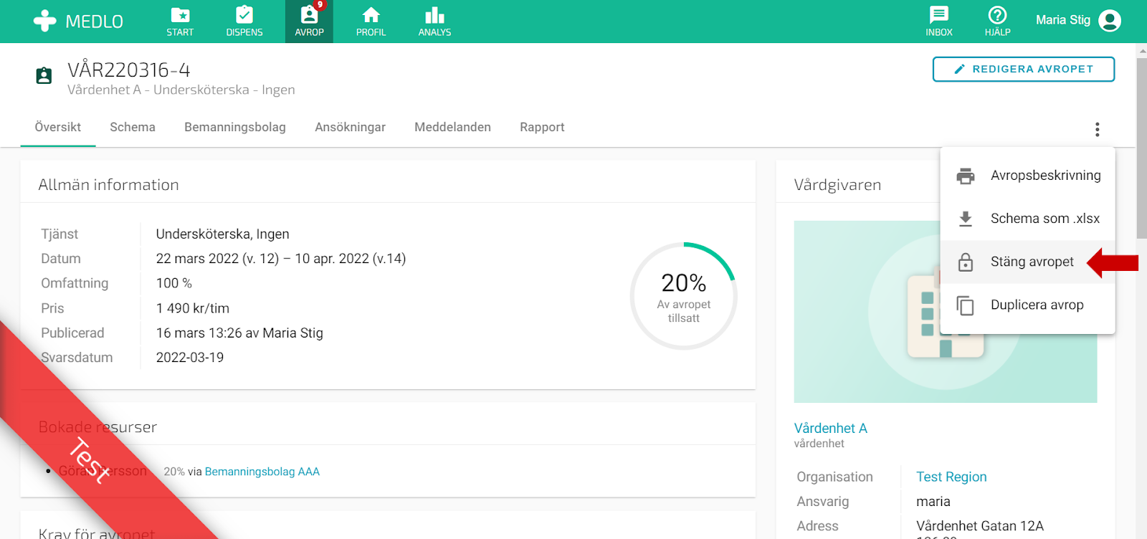
Task: Click the REDIGERA AVROPET button
Action: 1023,69
